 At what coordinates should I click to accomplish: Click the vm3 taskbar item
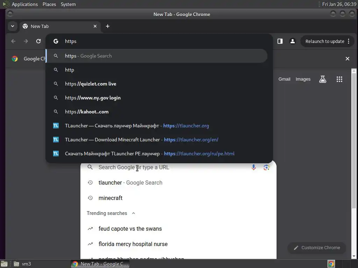[x=22, y=264]
